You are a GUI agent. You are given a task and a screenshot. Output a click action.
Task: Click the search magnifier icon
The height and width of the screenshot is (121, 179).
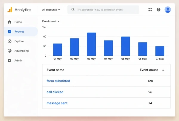pos(73,10)
